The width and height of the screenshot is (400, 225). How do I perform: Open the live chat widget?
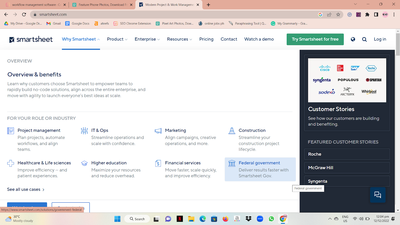click(378, 195)
